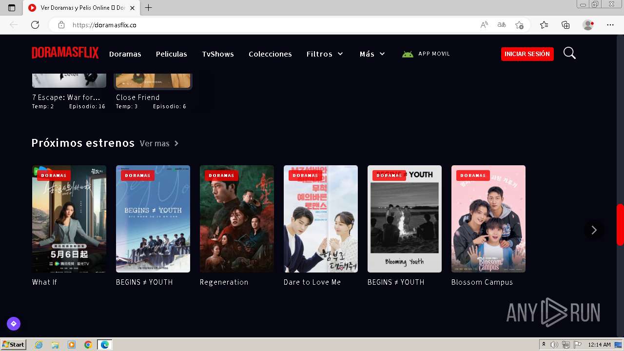Open the Colecciones menu item
Screen dimensions: 624x351
[270, 54]
